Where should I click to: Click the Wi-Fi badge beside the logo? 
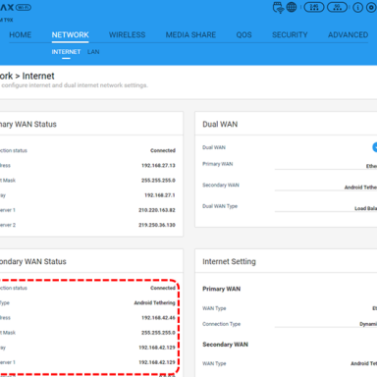(x=24, y=7)
